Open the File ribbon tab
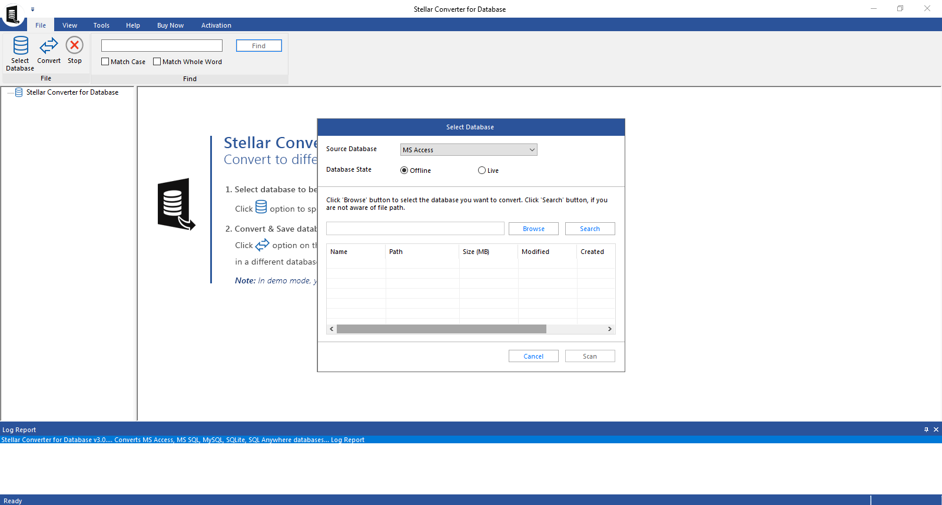 point(41,25)
